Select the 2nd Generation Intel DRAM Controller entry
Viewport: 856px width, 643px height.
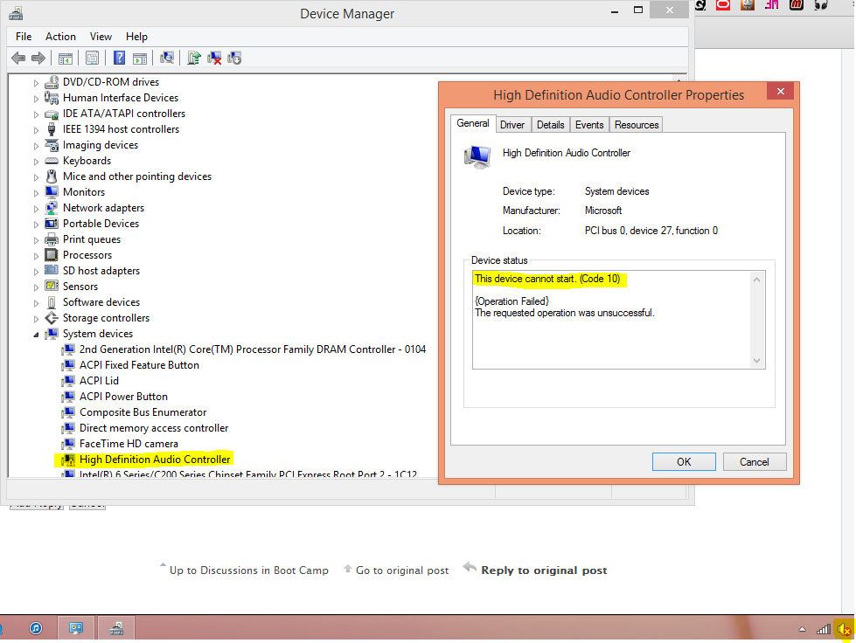[252, 349]
